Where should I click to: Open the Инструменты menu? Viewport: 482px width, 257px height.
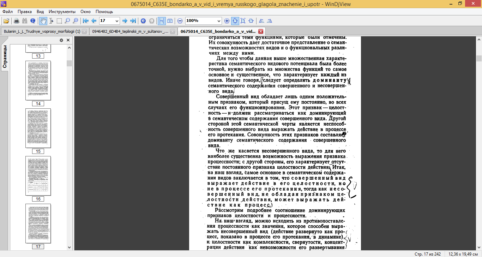point(62,11)
